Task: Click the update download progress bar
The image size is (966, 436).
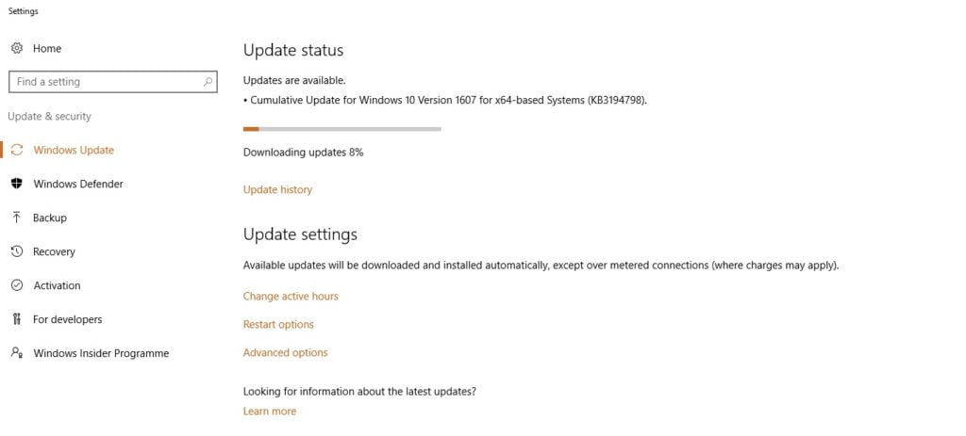Action: click(x=341, y=128)
